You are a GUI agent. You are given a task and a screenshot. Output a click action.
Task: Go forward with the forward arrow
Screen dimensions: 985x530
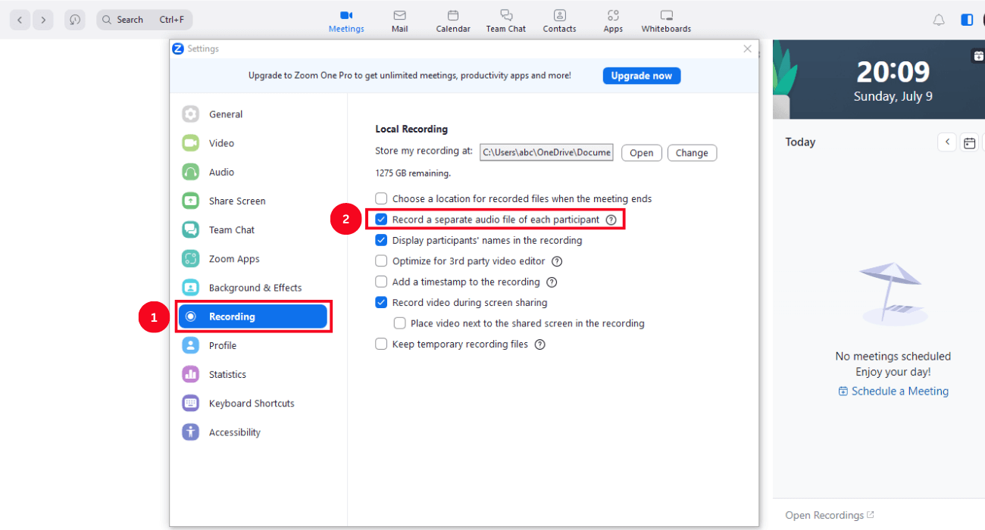point(43,20)
